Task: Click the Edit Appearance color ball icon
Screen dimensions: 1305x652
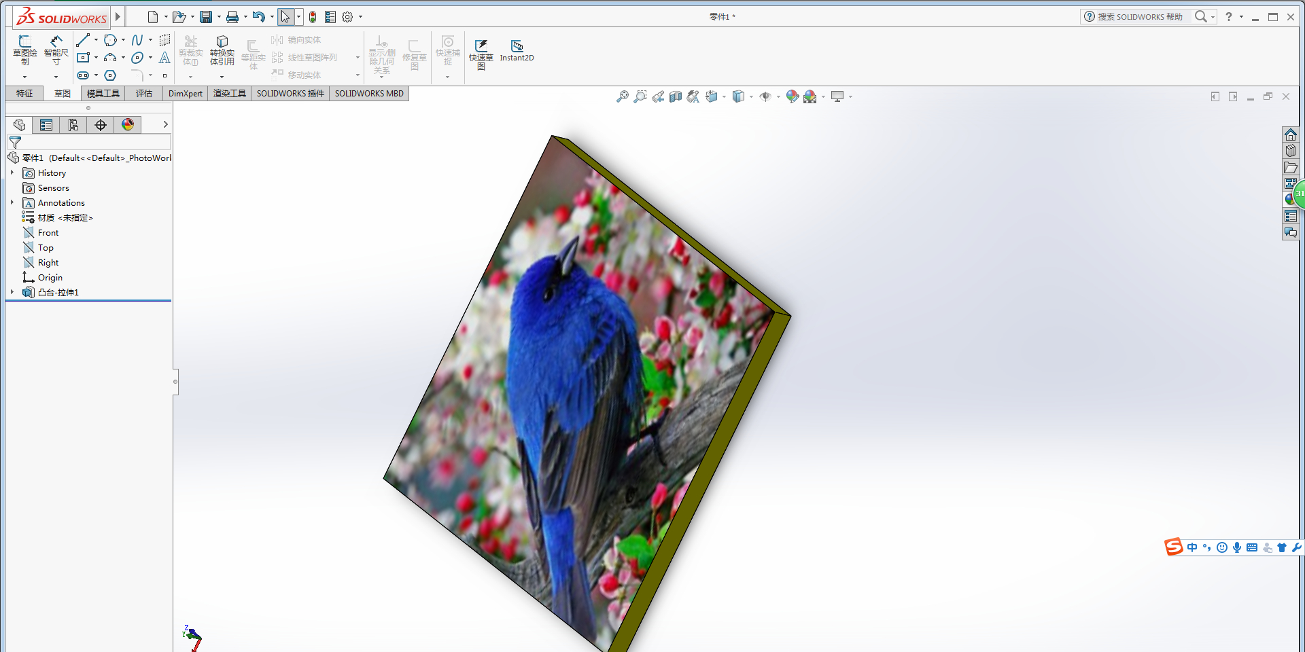Action: click(x=792, y=97)
